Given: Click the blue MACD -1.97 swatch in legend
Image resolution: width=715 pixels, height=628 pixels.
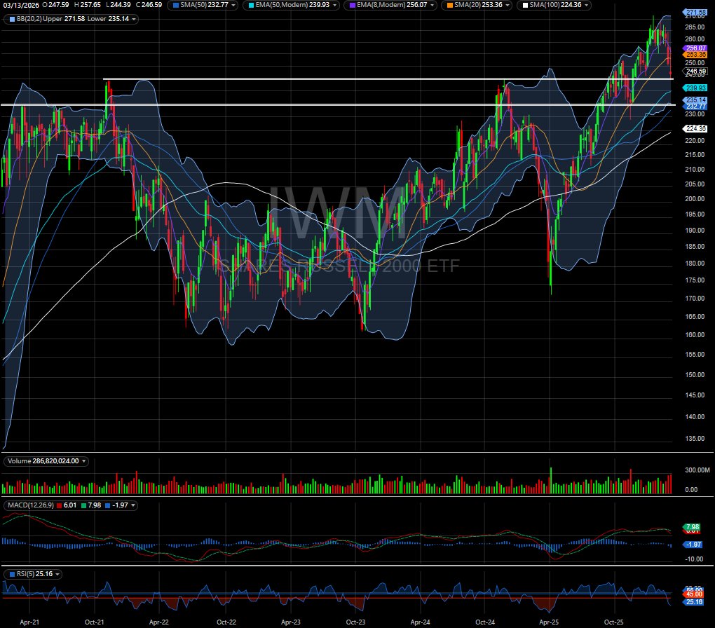Looking at the screenshot, I should [108, 505].
